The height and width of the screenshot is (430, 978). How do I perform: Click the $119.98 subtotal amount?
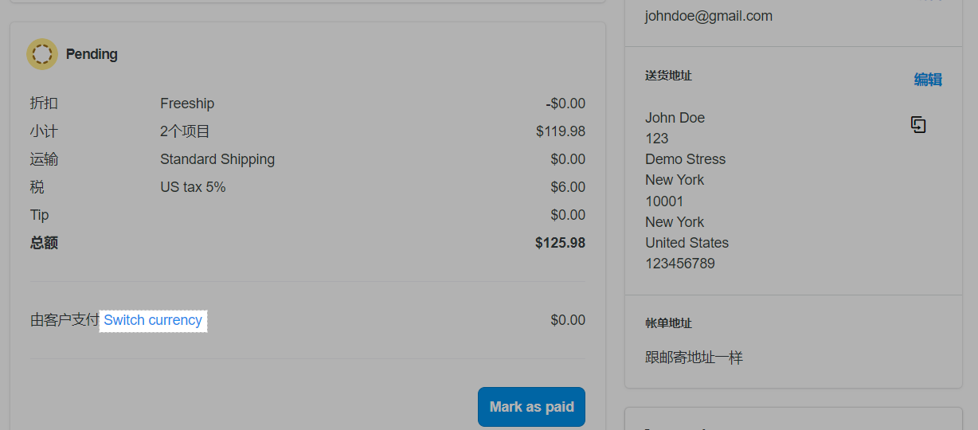pos(561,131)
